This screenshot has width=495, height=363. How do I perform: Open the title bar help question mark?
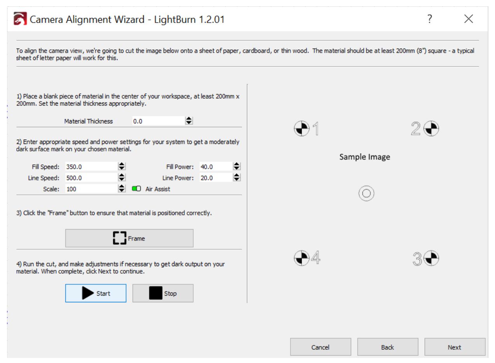coord(430,19)
